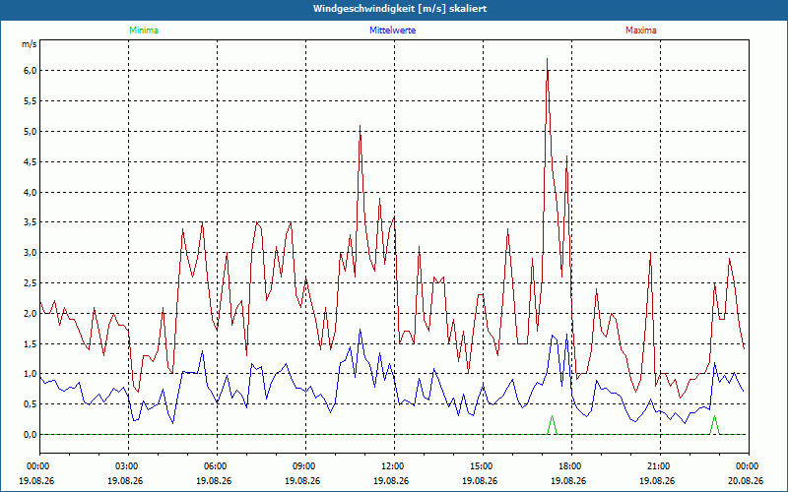
Task: Select the blue Mittelwerte legend label
Action: click(392, 31)
